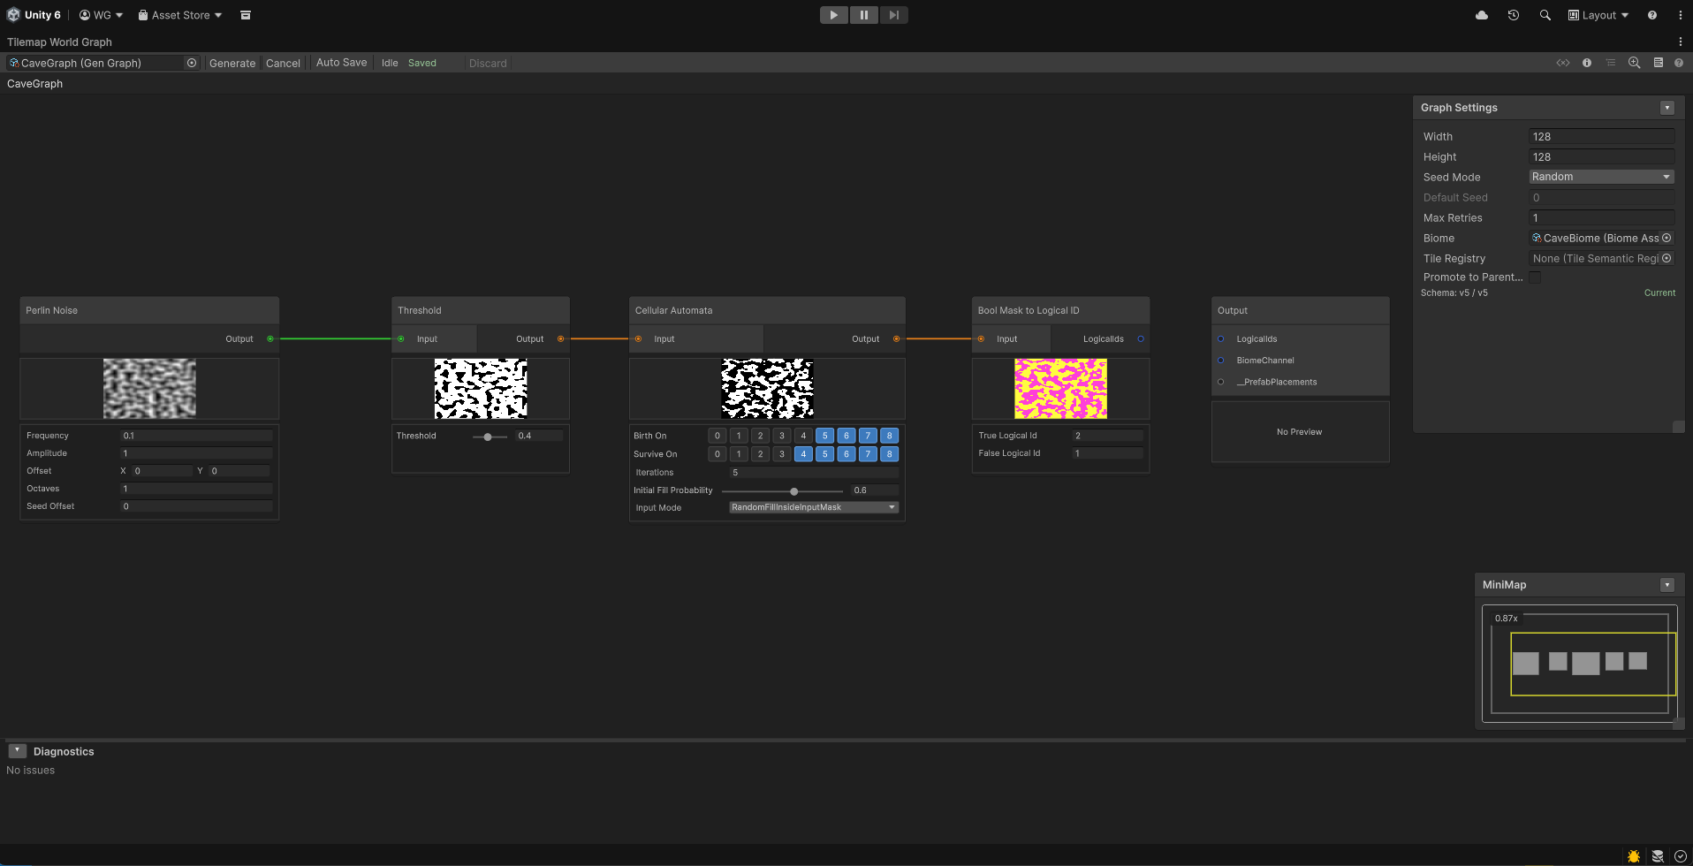Click the Width input field
Screen dimensions: 1693x866
click(1601, 136)
